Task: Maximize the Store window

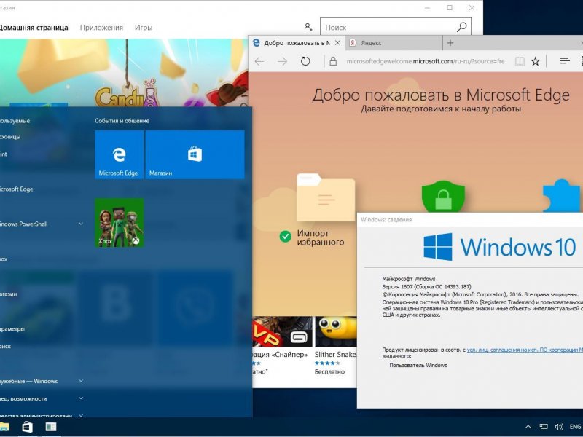Action: (x=450, y=7)
